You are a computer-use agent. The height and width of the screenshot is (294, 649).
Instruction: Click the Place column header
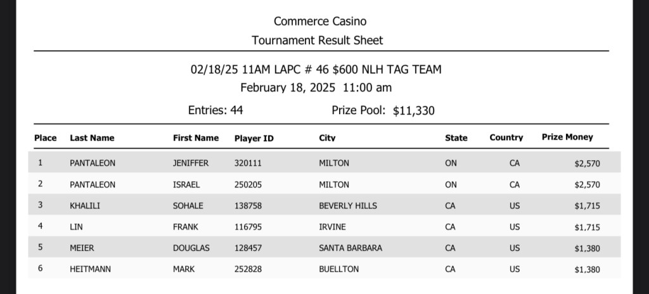click(45, 137)
